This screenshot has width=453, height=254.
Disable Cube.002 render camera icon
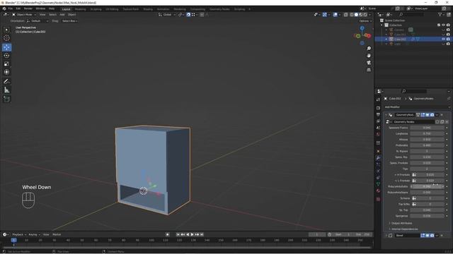click(x=448, y=39)
